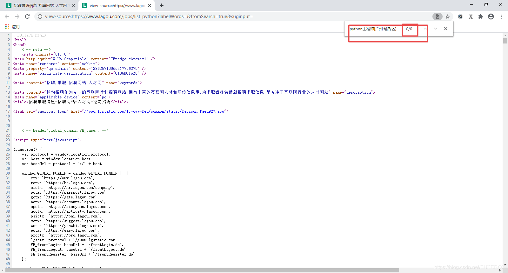Go back to the previous page
508x273 pixels.
(x=7, y=17)
